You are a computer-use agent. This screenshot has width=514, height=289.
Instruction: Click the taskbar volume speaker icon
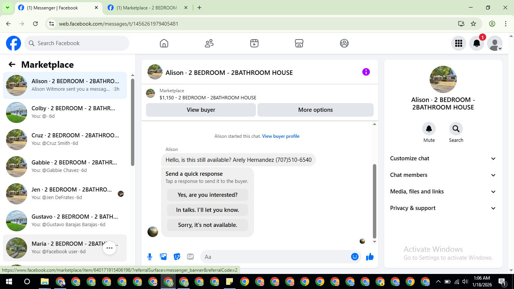click(465, 281)
